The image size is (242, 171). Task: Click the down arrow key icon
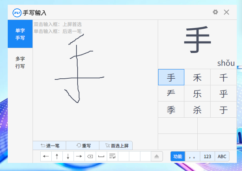[68, 156]
